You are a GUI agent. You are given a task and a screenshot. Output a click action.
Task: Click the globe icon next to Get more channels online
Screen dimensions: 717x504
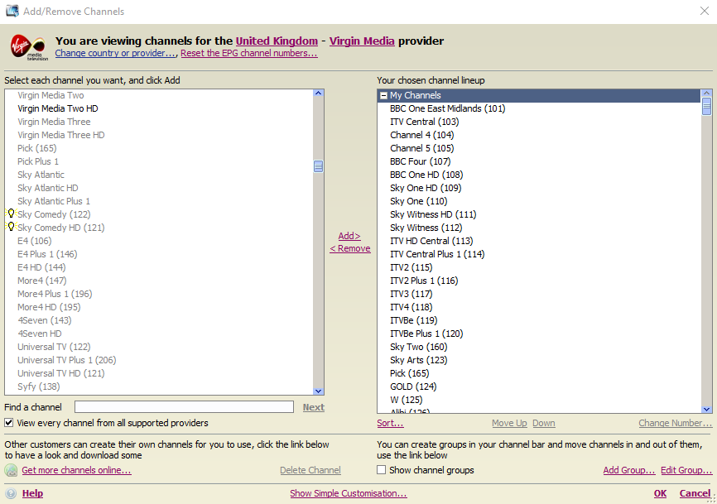[x=11, y=470]
